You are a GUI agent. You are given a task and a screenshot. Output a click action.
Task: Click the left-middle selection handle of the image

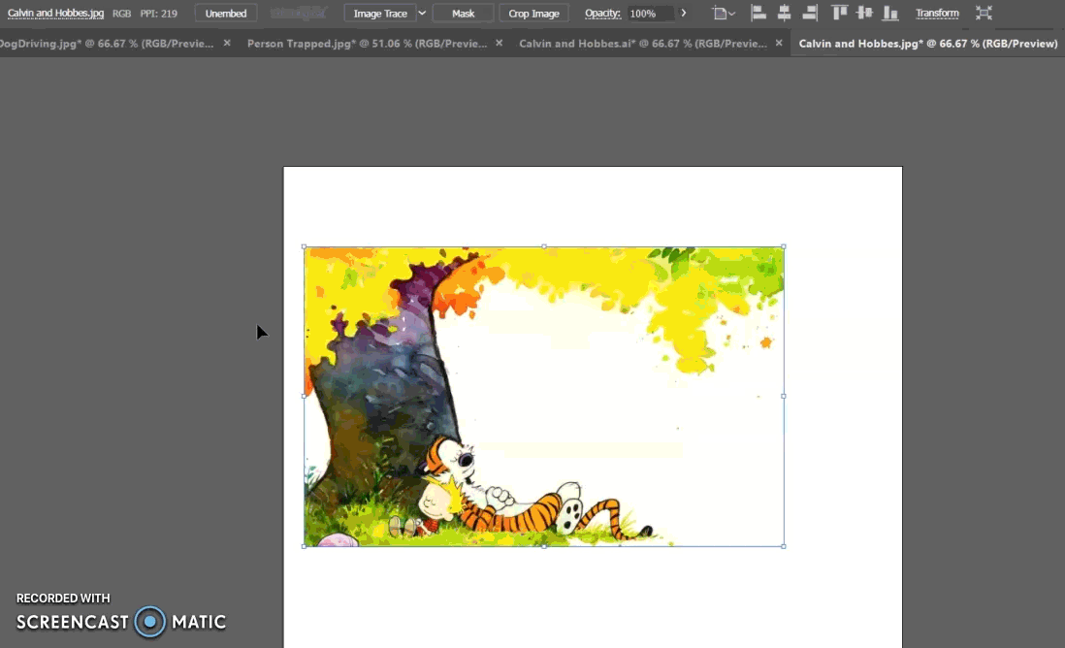click(x=304, y=396)
